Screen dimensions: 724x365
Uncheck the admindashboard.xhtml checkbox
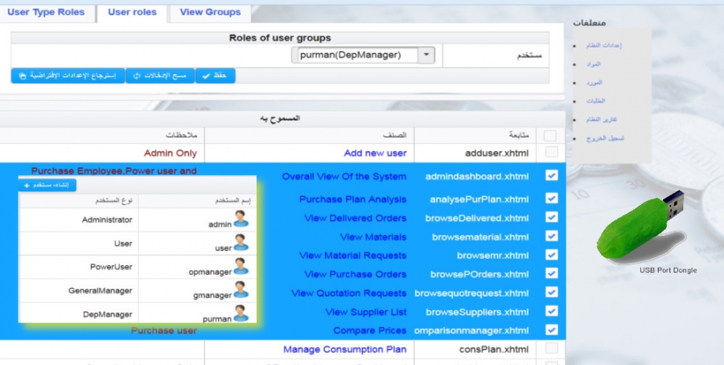point(551,175)
